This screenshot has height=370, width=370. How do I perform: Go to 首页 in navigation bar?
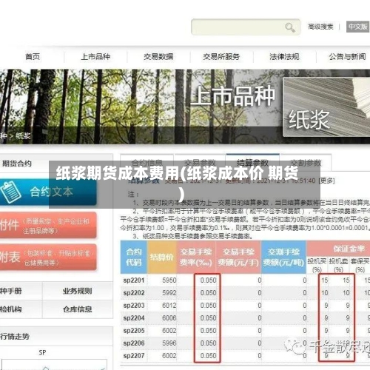pos(33,57)
